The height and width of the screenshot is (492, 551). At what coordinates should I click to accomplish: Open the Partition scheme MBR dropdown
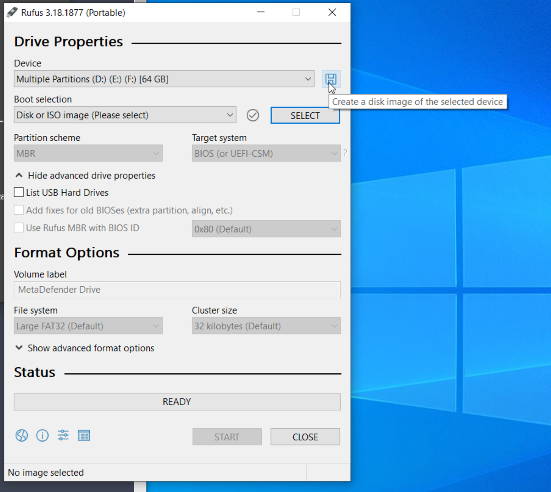tap(88, 153)
